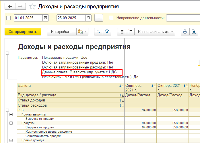
Task: Collapse the RUB currency group
Action: (7, 110)
